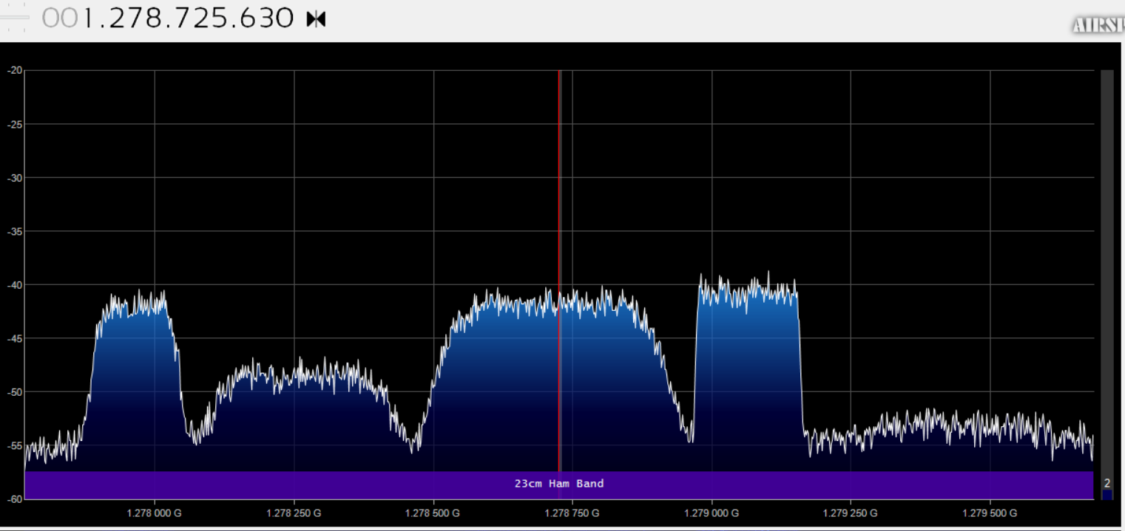Tune to the 1.278 000 G axis label
This screenshot has height=531, width=1125.
click(x=155, y=513)
